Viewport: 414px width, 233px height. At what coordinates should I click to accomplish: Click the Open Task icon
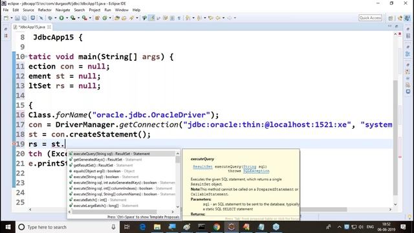pyautogui.click(x=124, y=18)
